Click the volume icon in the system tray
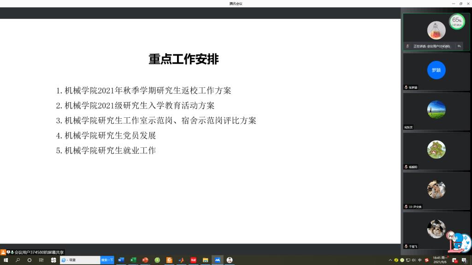472x265 pixels. click(413, 260)
